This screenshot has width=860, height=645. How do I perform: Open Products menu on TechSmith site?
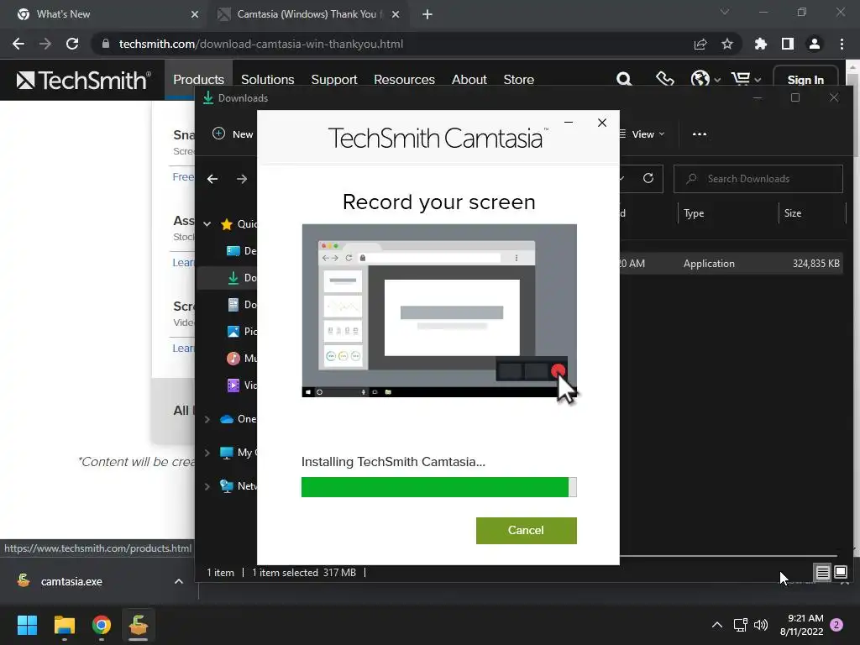pyautogui.click(x=198, y=80)
